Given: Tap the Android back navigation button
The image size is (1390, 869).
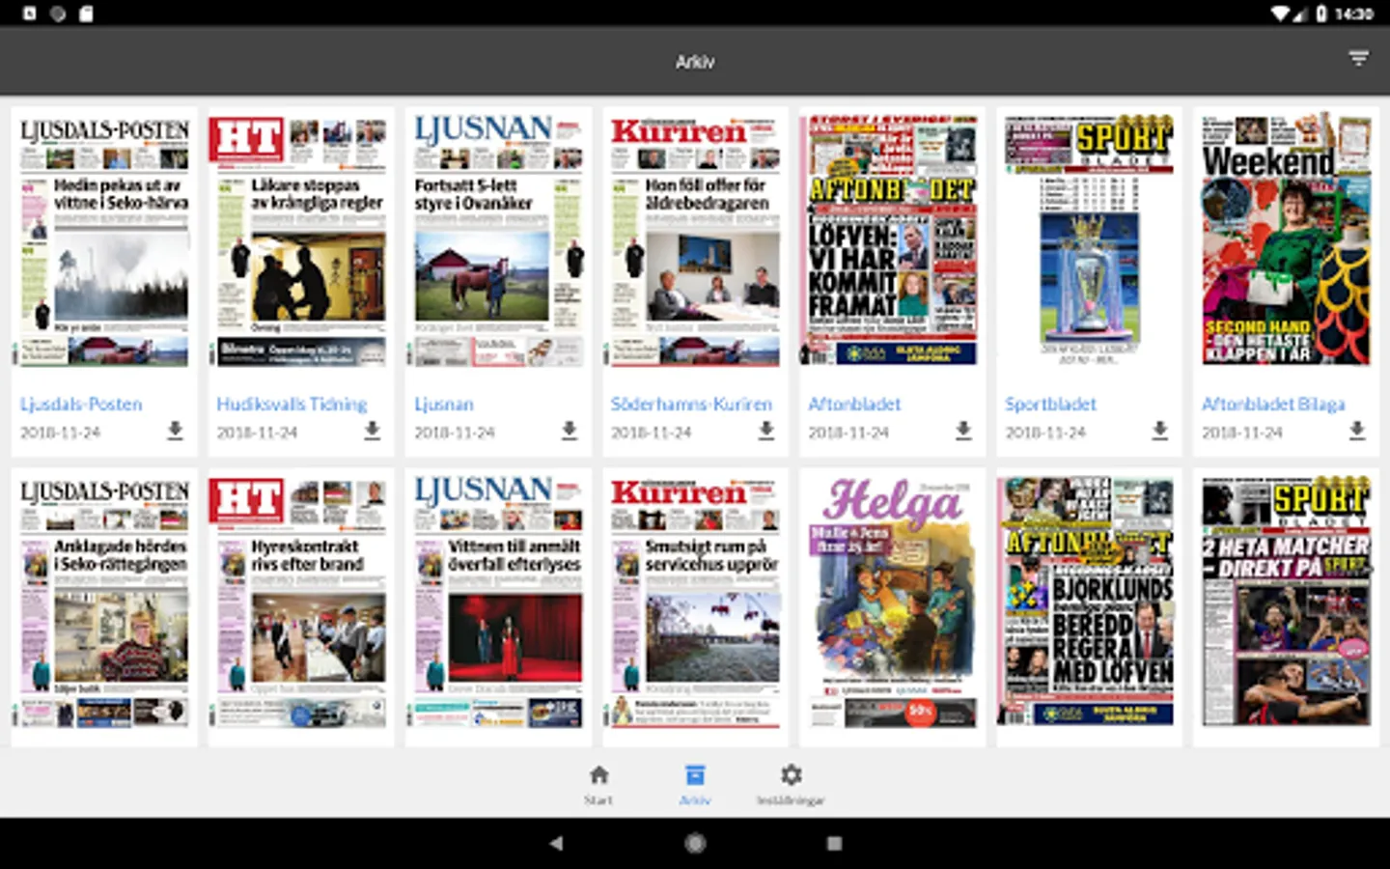Looking at the screenshot, I should pos(556,843).
